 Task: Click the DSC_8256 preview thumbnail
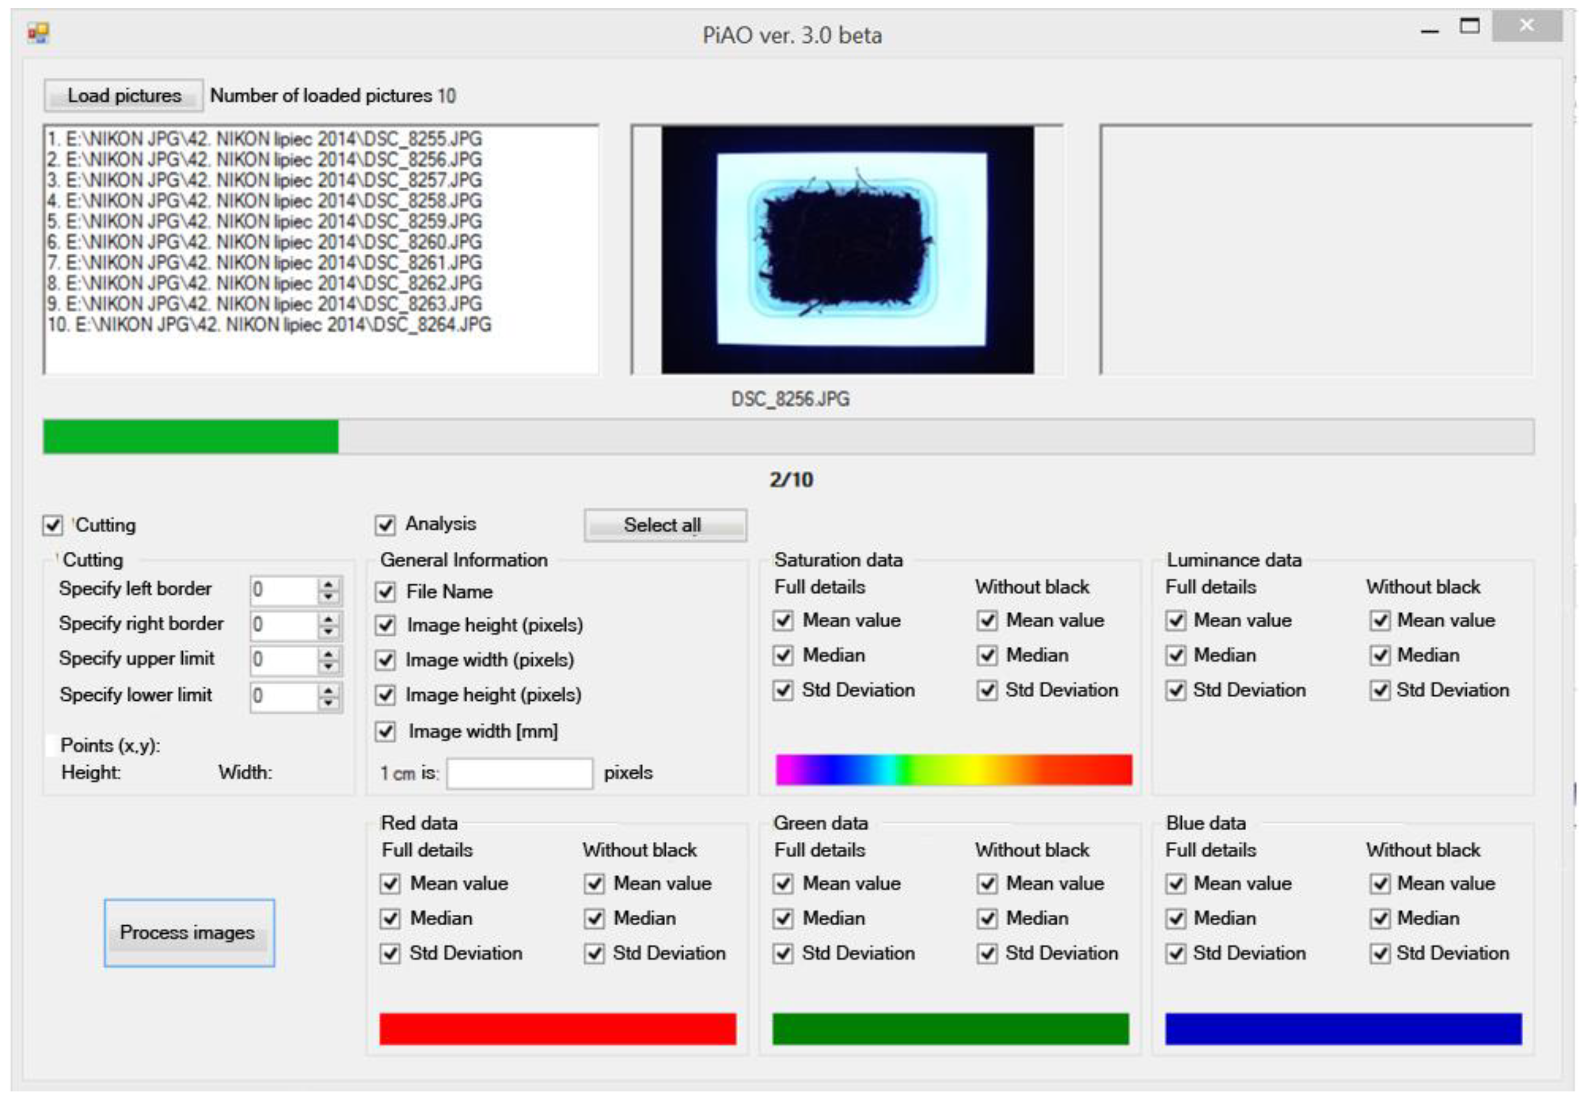(847, 250)
